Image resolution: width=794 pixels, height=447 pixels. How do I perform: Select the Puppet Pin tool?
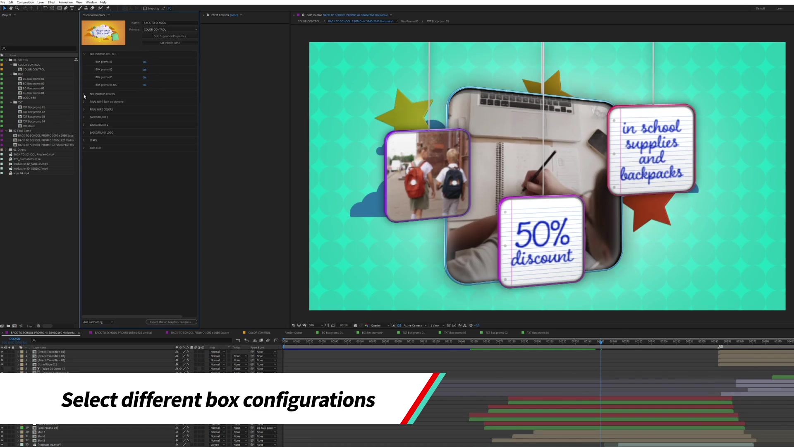108,8
